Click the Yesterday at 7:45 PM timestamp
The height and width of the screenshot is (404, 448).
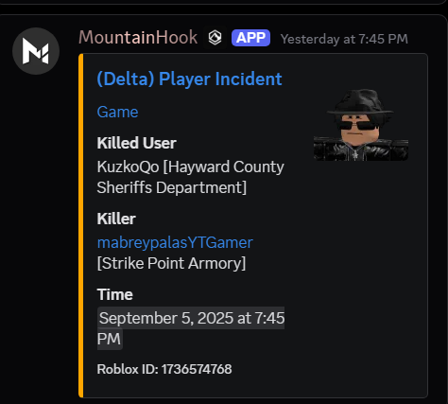tap(344, 39)
